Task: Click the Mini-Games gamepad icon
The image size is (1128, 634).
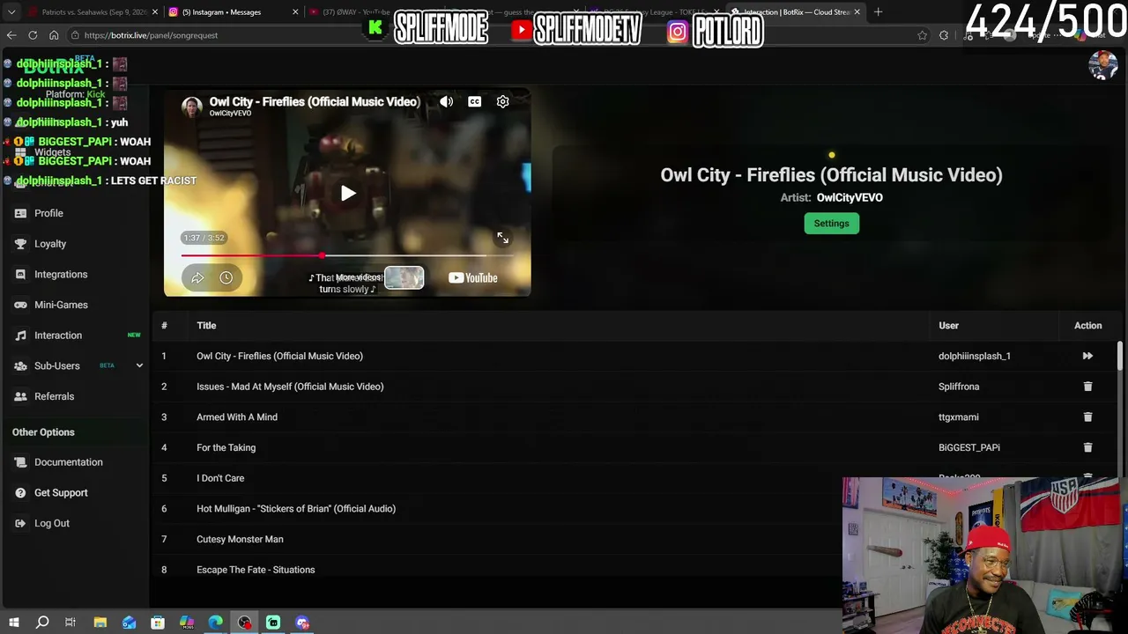Action: click(20, 305)
